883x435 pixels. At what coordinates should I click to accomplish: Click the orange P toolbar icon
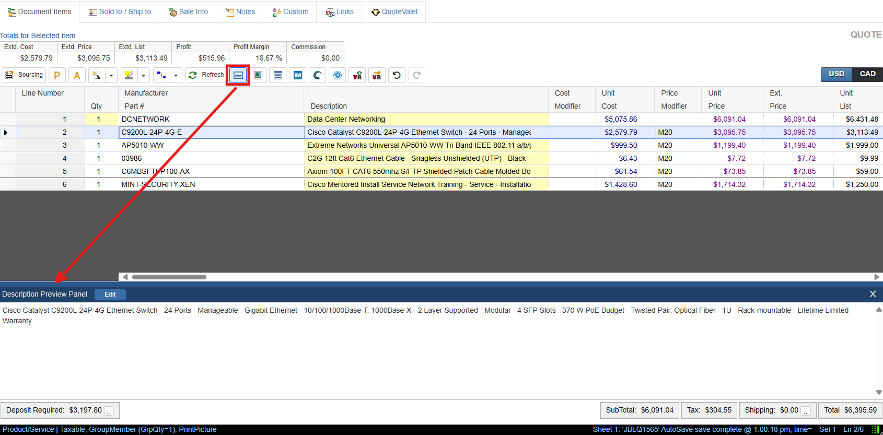(57, 75)
